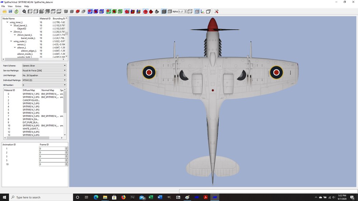Toggle the blue-framed cube with red sphere icon
Viewport: 358px width, 201px height.
click(90, 11)
